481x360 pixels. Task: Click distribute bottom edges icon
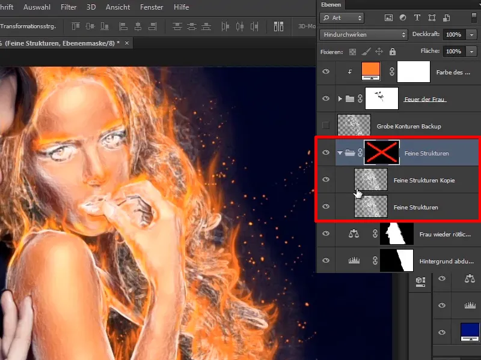point(206,26)
